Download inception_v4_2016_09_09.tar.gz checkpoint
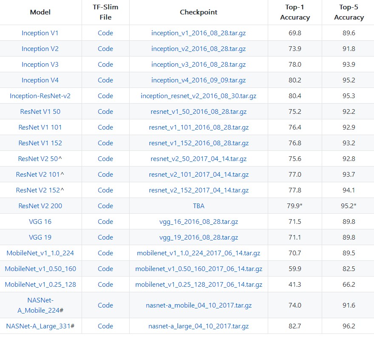 click(198, 80)
